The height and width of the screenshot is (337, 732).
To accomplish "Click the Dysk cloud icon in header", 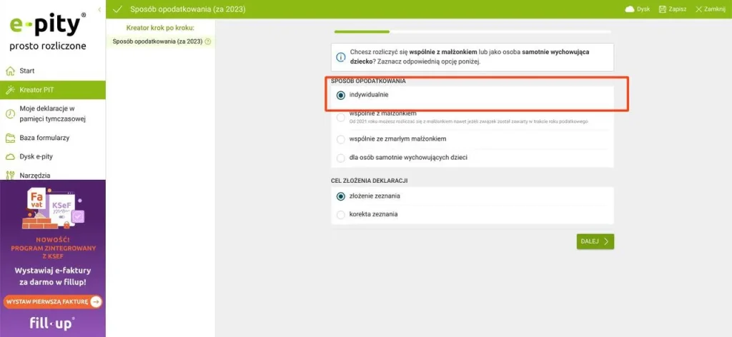I will point(630,9).
